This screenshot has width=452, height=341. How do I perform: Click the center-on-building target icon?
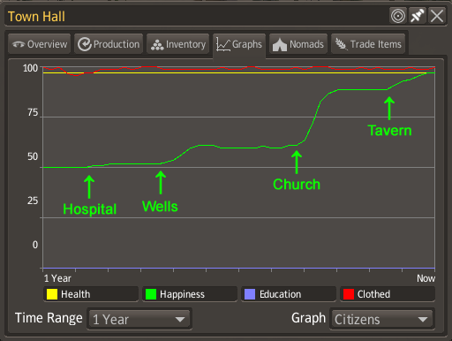click(398, 16)
